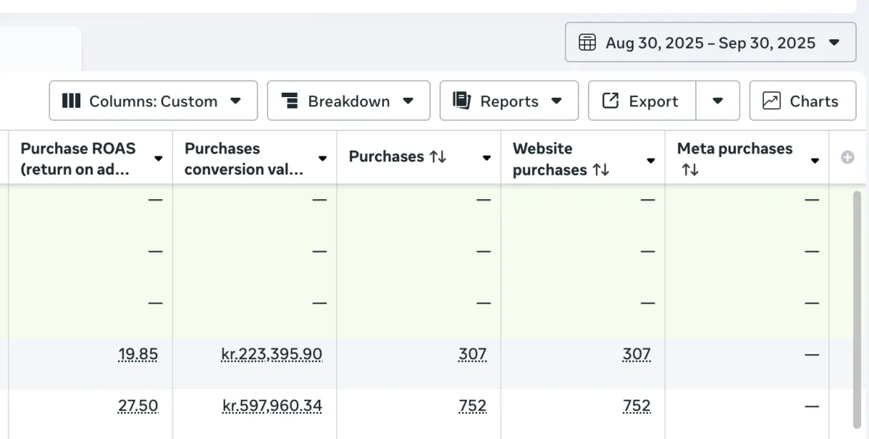Add a column with the plus icon

847,157
